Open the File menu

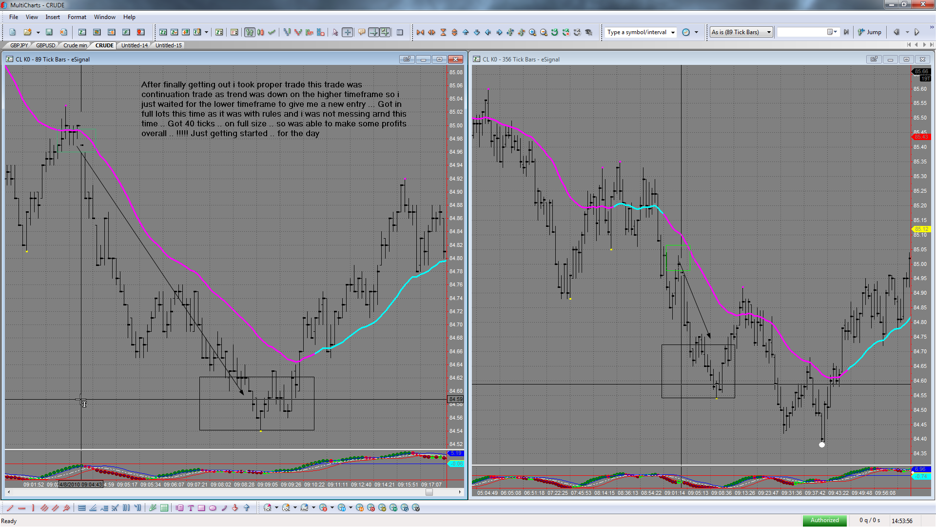[x=14, y=17]
